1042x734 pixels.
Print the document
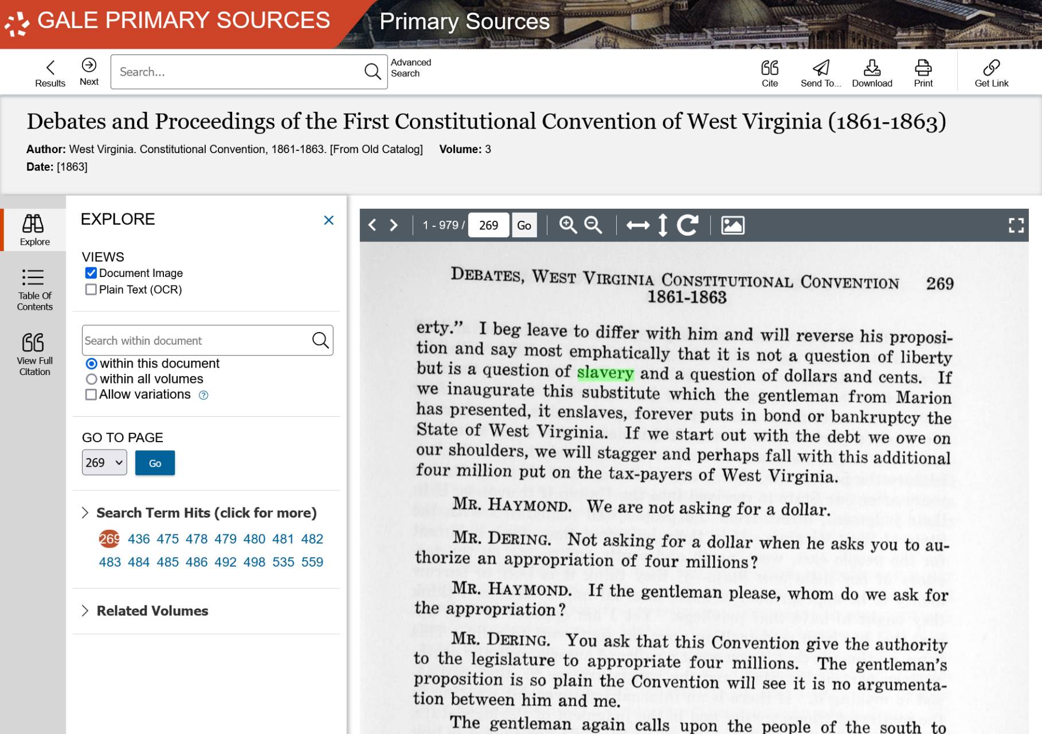(923, 73)
